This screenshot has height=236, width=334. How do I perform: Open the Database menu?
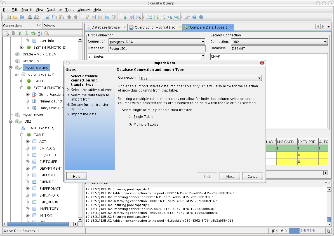tap(54, 10)
